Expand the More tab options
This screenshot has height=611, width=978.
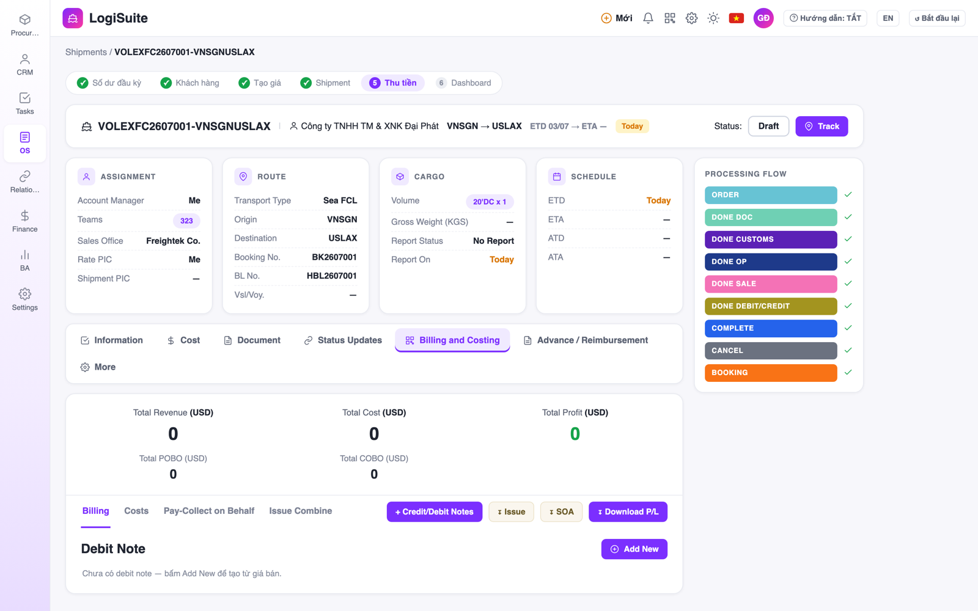pos(98,367)
